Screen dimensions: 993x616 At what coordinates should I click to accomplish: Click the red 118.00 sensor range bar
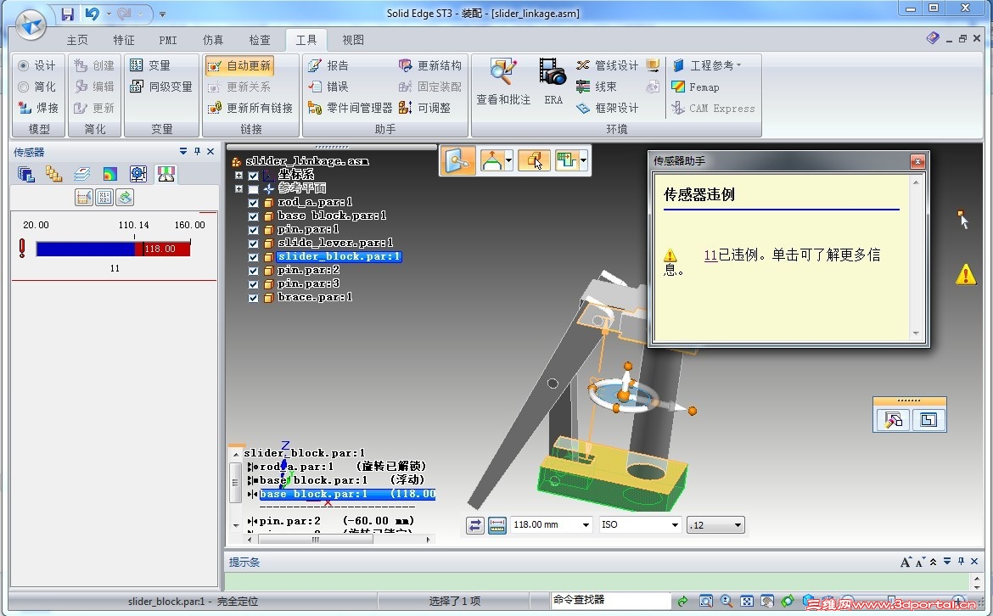click(162, 249)
